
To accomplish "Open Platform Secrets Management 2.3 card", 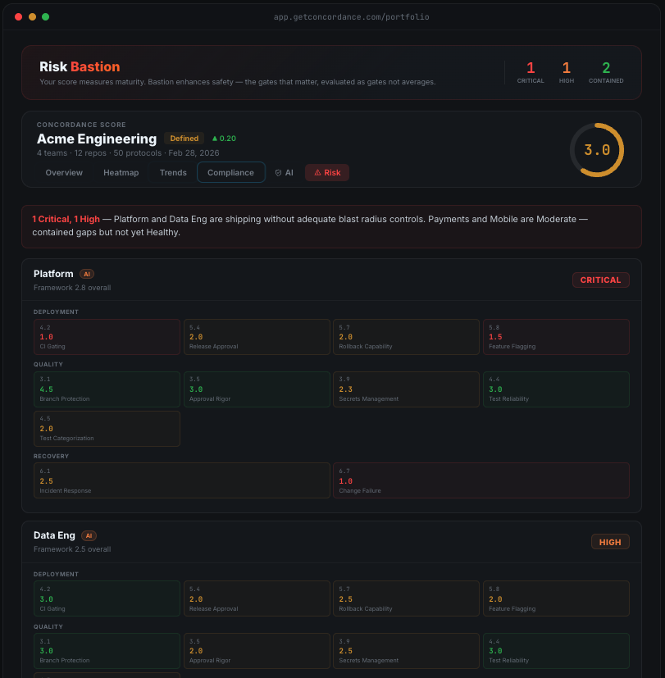I will pos(406,389).
